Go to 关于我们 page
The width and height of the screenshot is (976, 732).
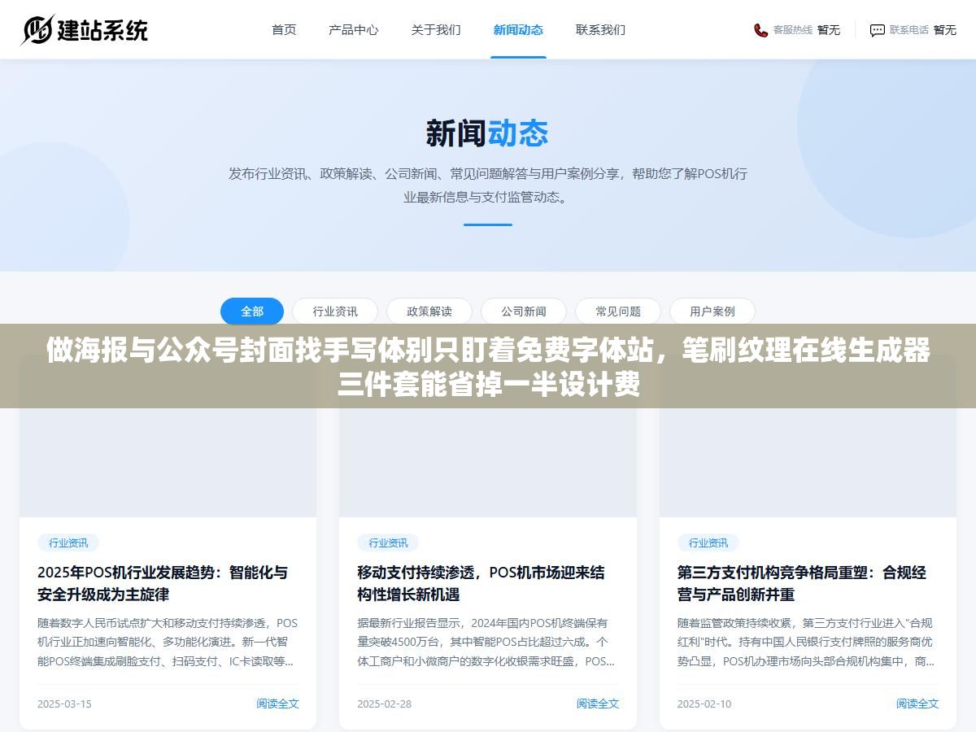point(436,29)
